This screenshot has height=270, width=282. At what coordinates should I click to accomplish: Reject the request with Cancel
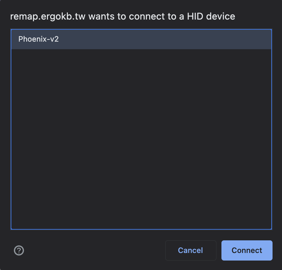click(191, 250)
